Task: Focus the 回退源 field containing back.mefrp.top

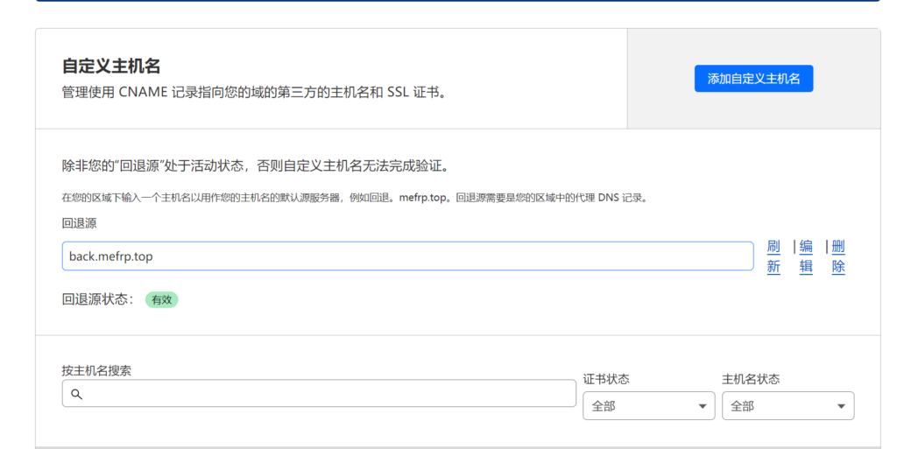Action: click(x=407, y=256)
